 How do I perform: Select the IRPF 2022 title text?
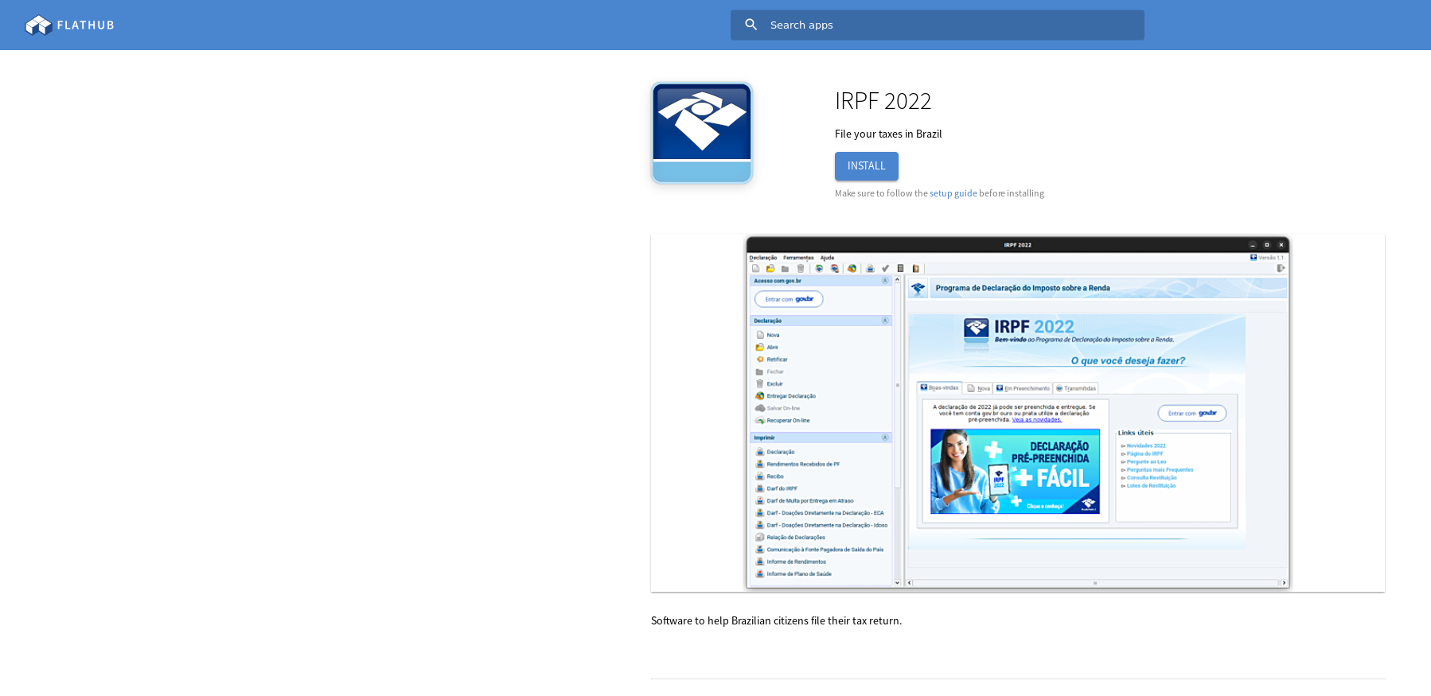tap(883, 101)
